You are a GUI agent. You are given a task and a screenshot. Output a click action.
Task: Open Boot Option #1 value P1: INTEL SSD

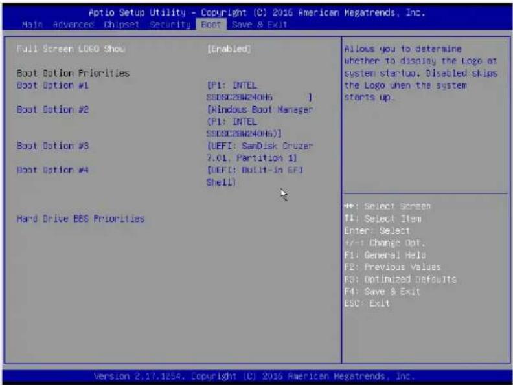point(260,91)
